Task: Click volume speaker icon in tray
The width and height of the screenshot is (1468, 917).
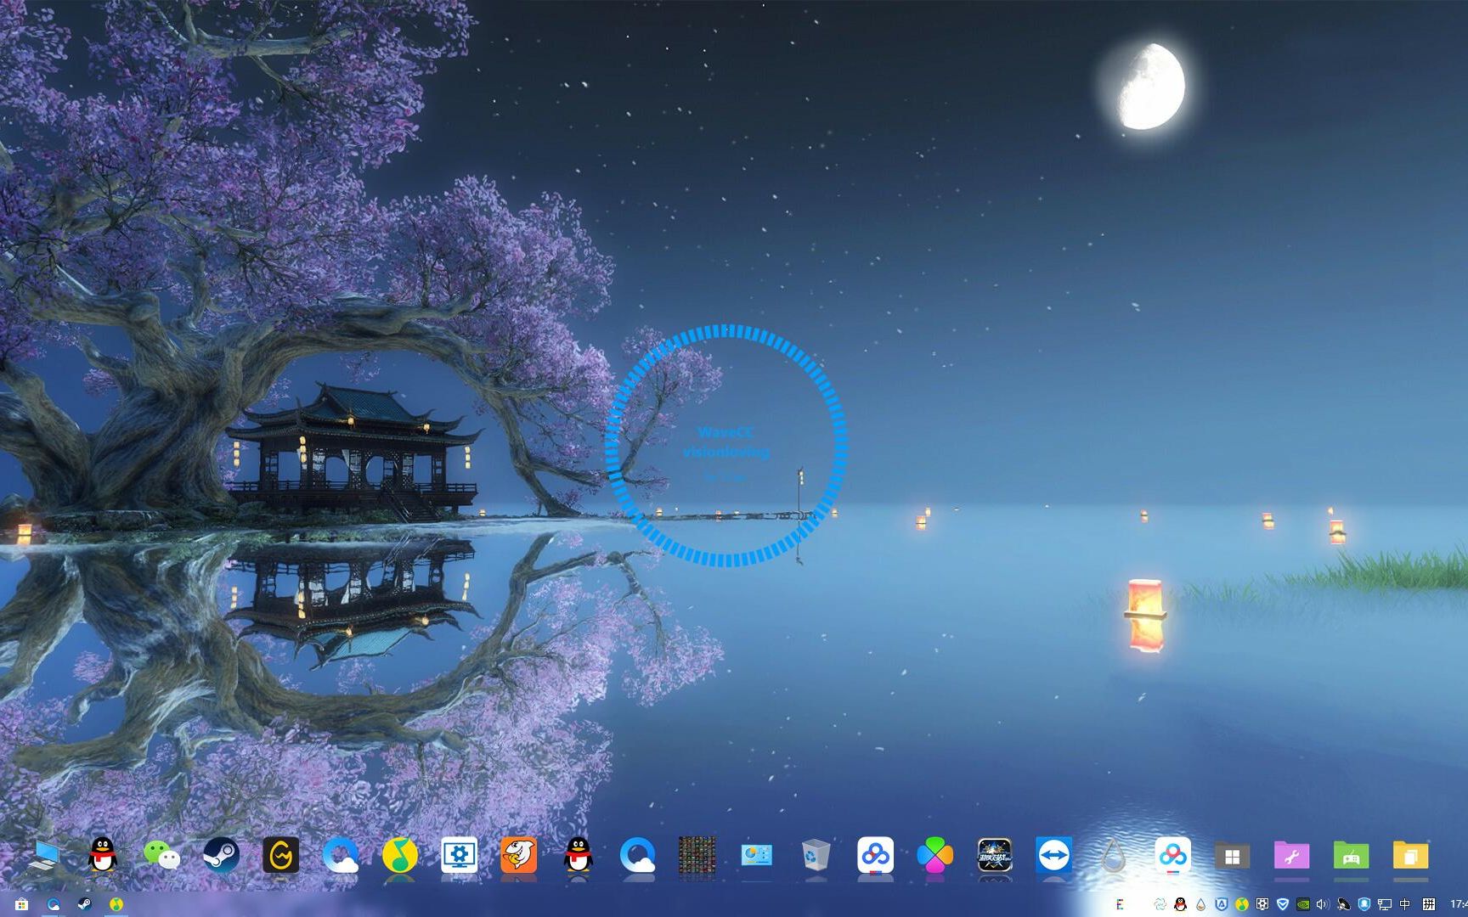Action: pos(1323,905)
